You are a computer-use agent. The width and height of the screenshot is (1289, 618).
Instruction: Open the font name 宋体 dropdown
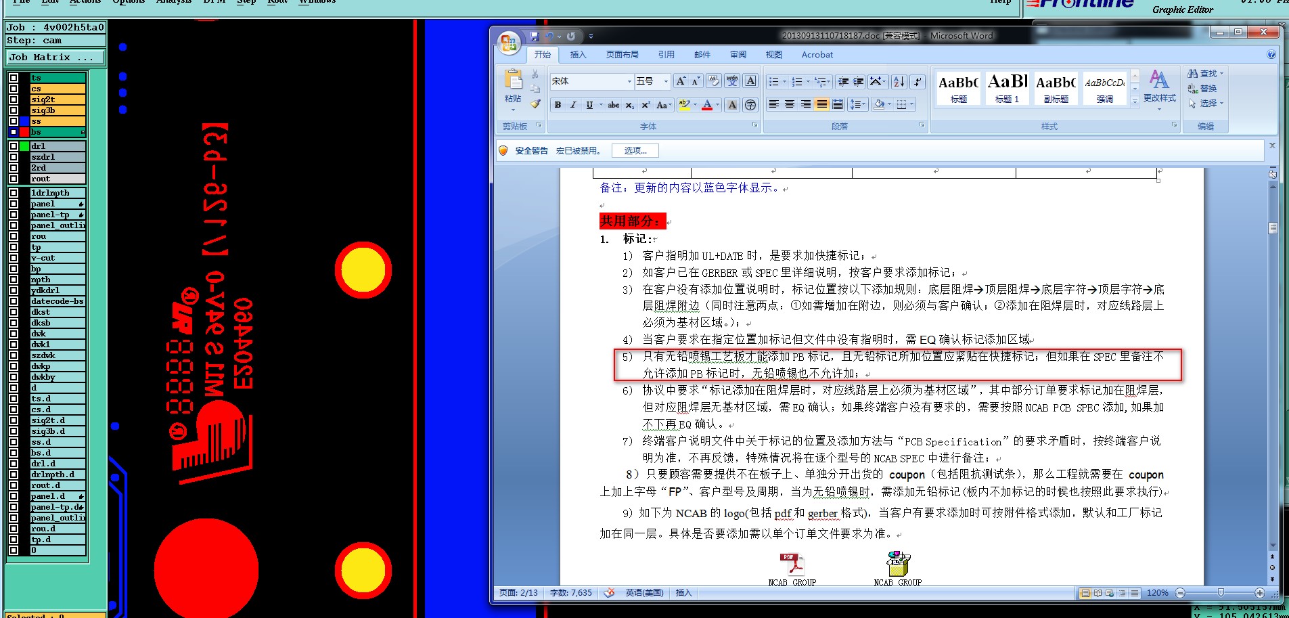[x=629, y=81]
